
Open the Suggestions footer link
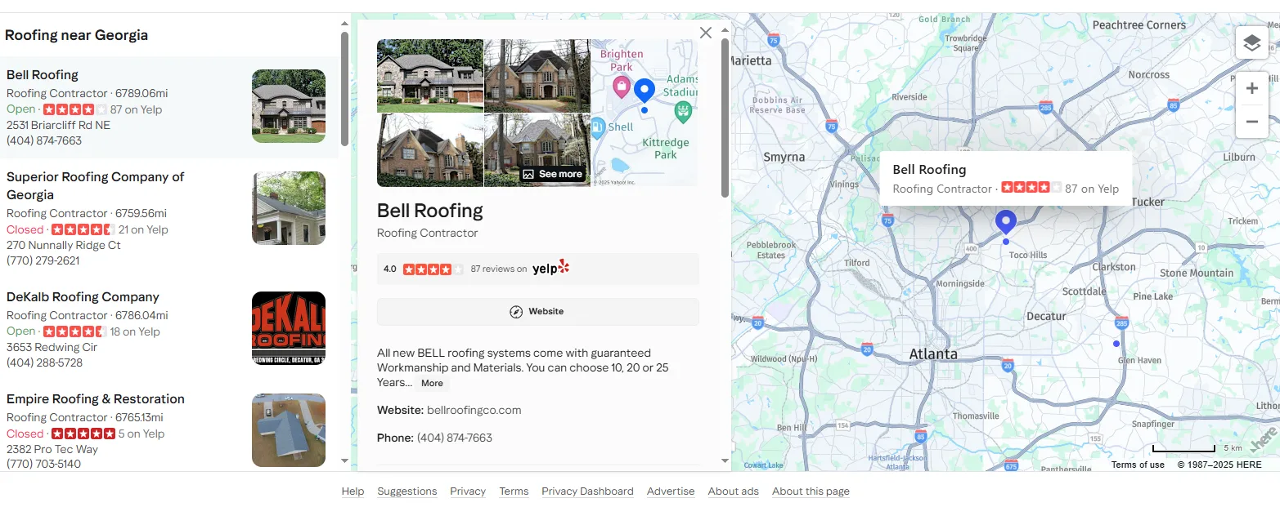407,491
